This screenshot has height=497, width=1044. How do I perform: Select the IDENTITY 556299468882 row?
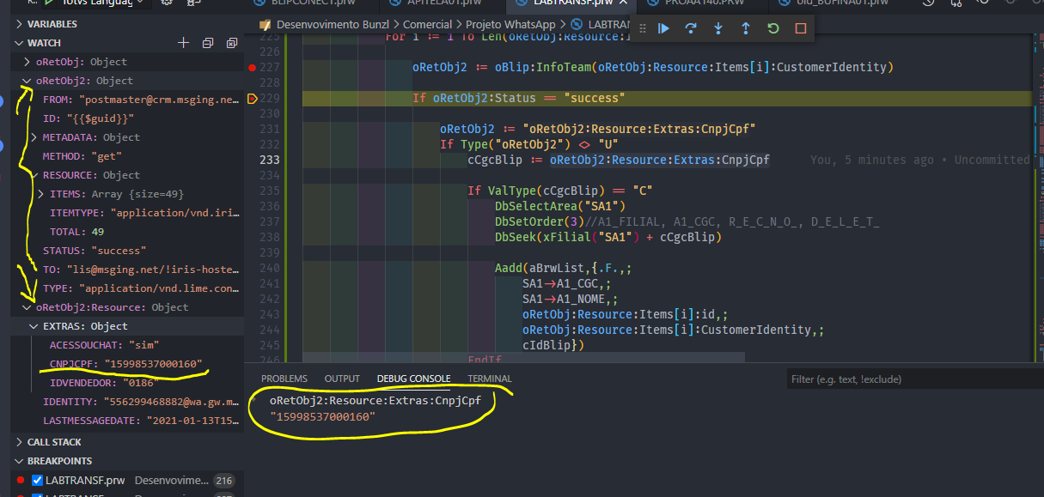point(127,402)
